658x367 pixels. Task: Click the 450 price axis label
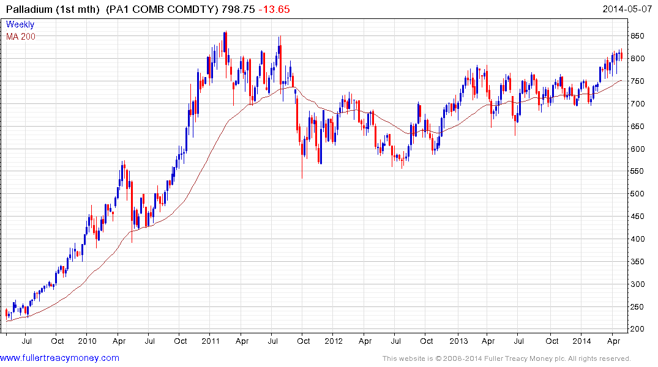coord(637,217)
